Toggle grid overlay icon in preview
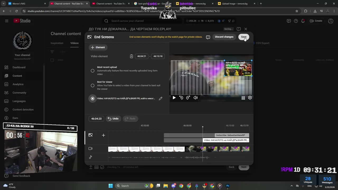Image resolution: width=338 pixels, height=190 pixels. [x=243, y=98]
